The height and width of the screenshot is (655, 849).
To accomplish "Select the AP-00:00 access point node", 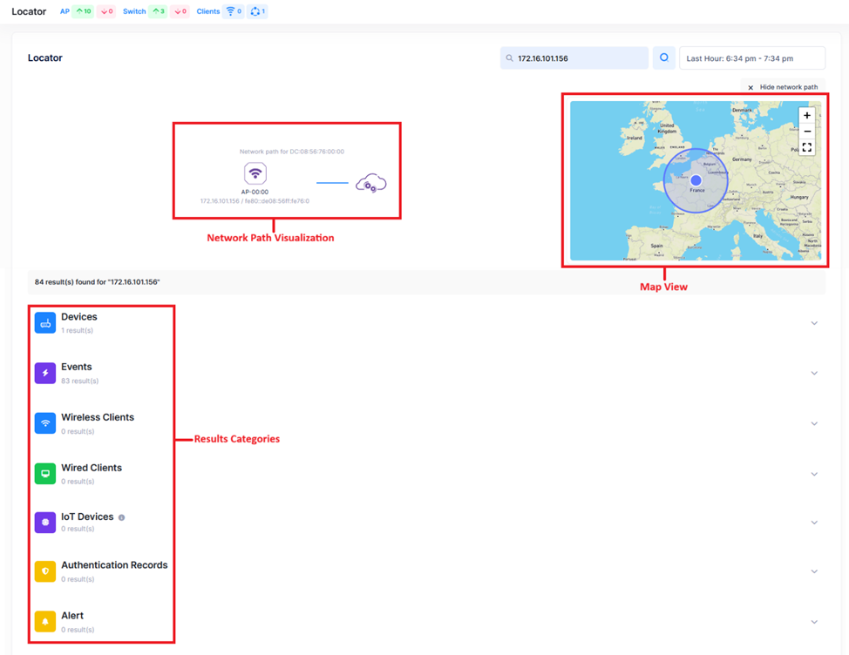I will [255, 173].
